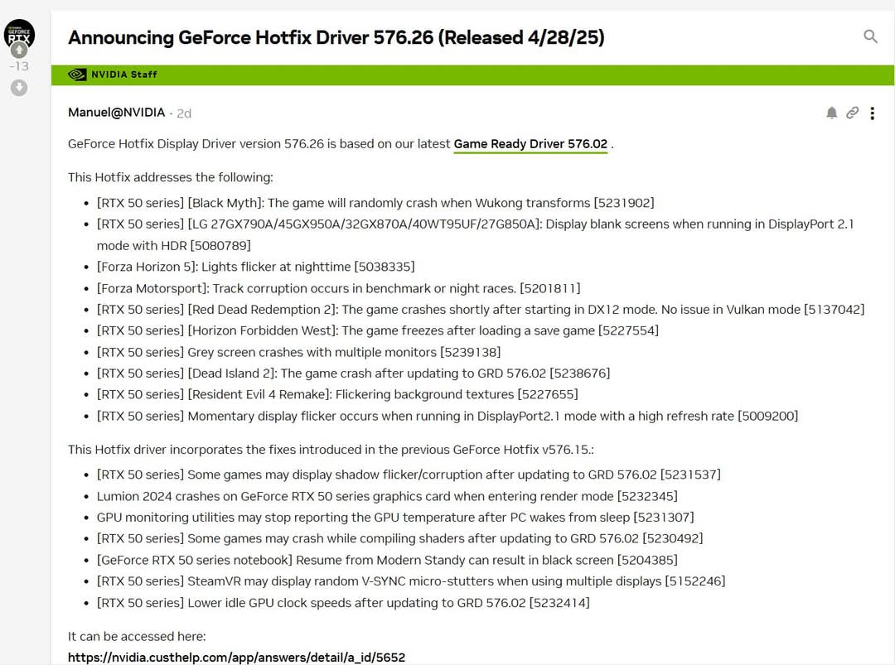Screen dimensions: 895x665
Task: Open Game Ready Driver 576.02 link
Action: click(x=530, y=144)
